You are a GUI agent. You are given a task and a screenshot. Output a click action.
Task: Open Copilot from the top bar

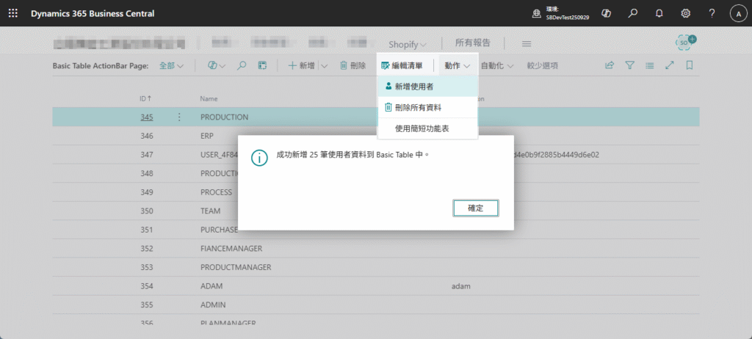click(x=606, y=13)
